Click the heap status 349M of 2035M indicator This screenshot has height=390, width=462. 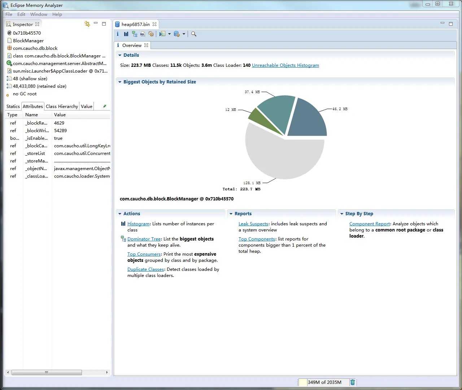point(324,382)
